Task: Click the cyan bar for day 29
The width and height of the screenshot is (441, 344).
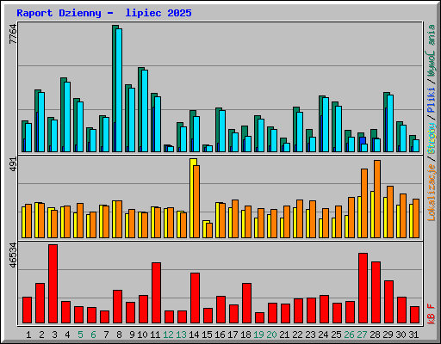Action: point(390,123)
